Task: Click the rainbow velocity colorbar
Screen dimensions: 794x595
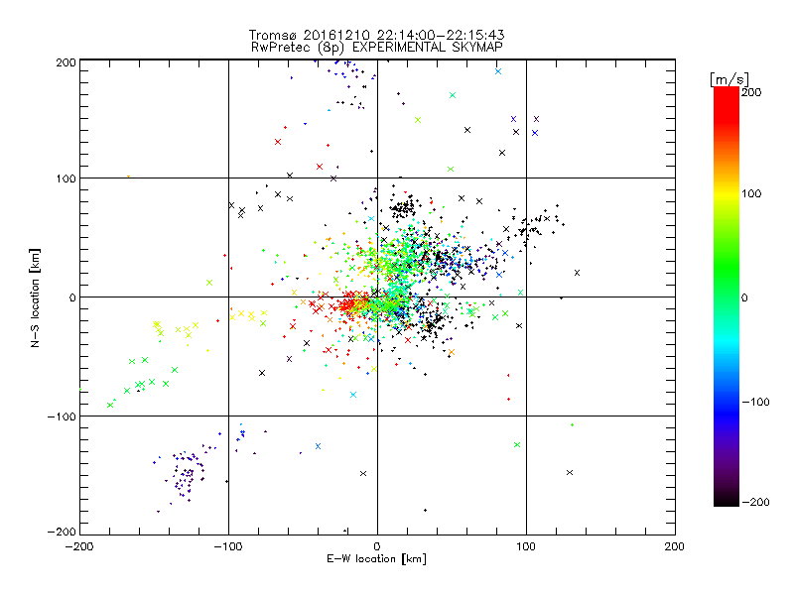Action: (x=727, y=296)
